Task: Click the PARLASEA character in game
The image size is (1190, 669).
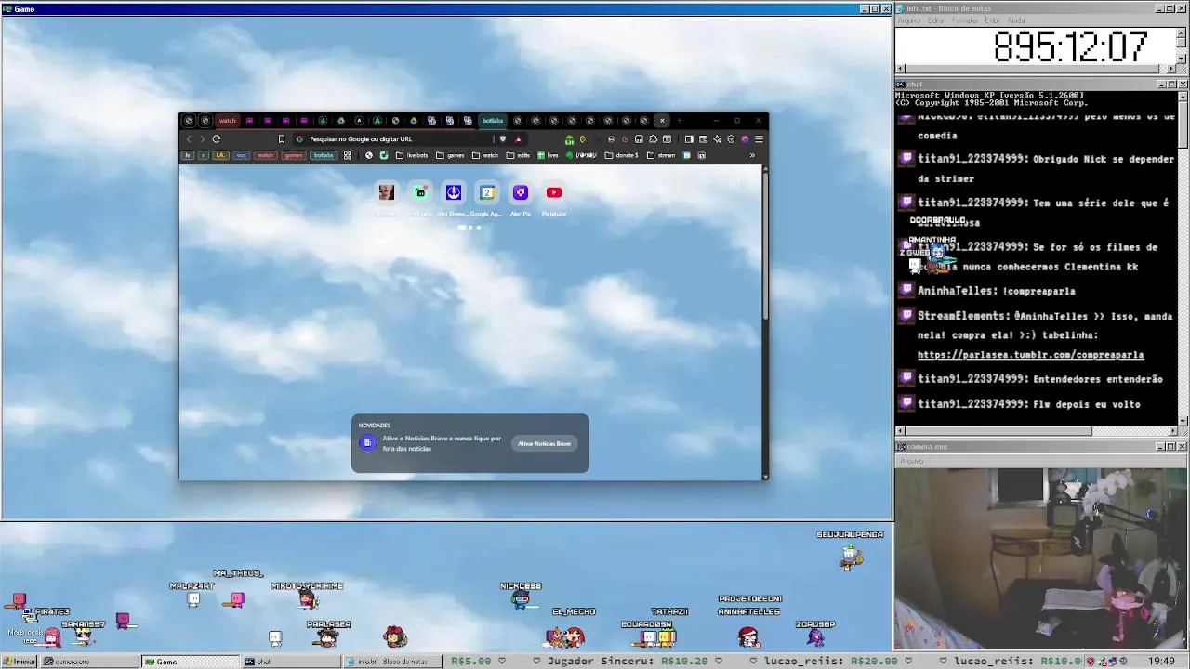Action: [325, 637]
